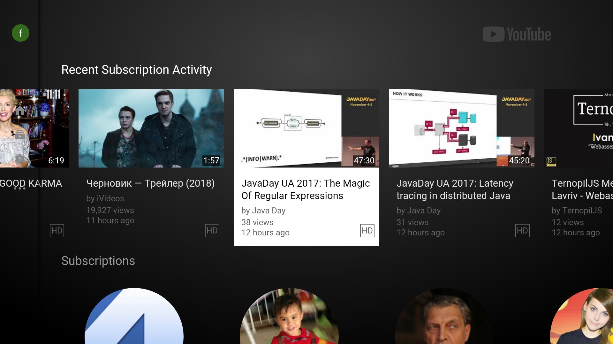Play the Magic Of Regular Expressions thumbnail

coord(306,128)
